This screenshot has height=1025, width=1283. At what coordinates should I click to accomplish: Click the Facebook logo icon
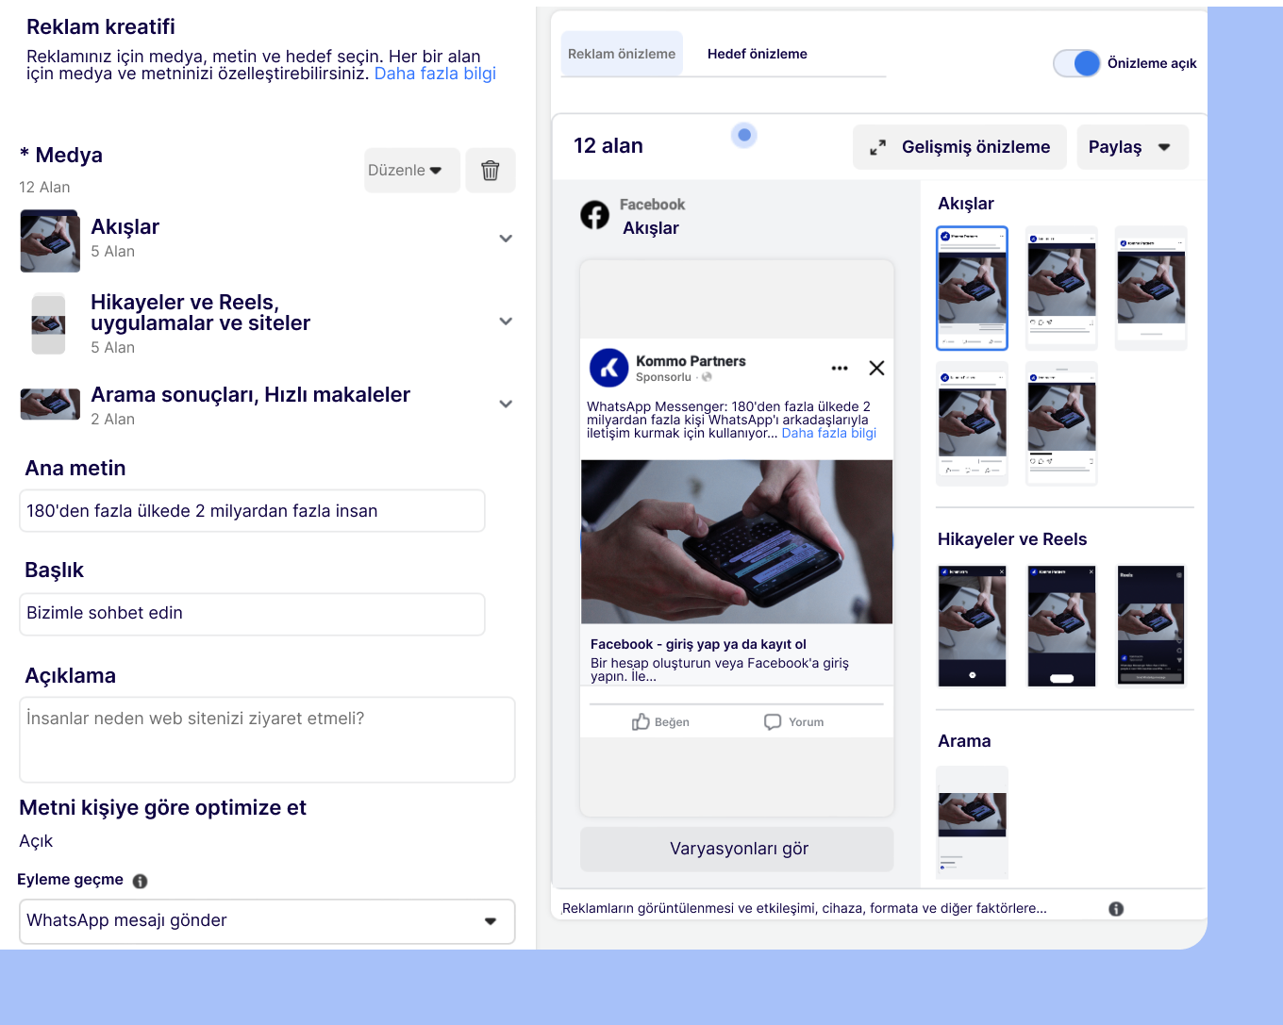[x=594, y=215]
